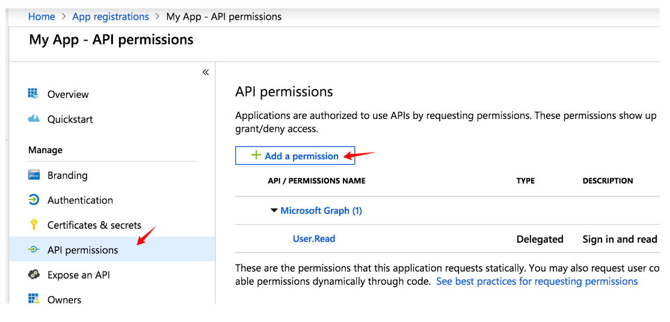Screen dimensions: 670x322
Task: Click the API permissions sidebar icon
Action: [x=34, y=250]
